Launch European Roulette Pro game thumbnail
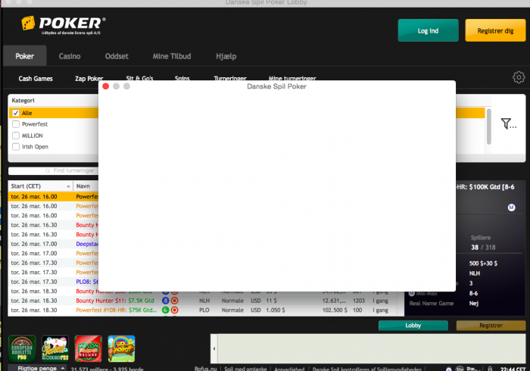This screenshot has height=371, width=530. coord(22,349)
